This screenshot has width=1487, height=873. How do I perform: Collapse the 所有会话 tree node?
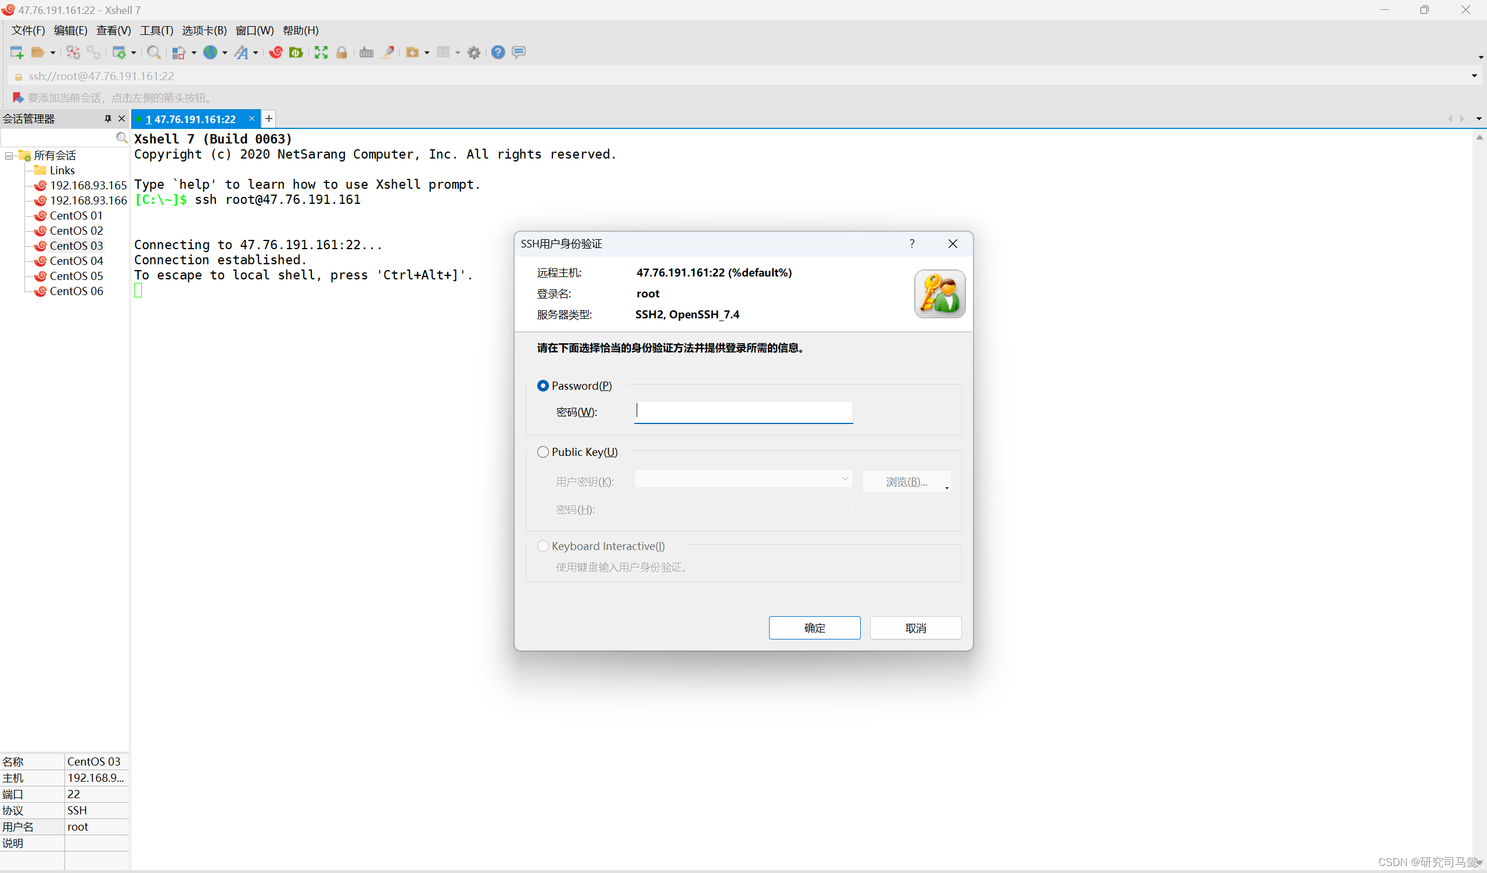(x=9, y=156)
